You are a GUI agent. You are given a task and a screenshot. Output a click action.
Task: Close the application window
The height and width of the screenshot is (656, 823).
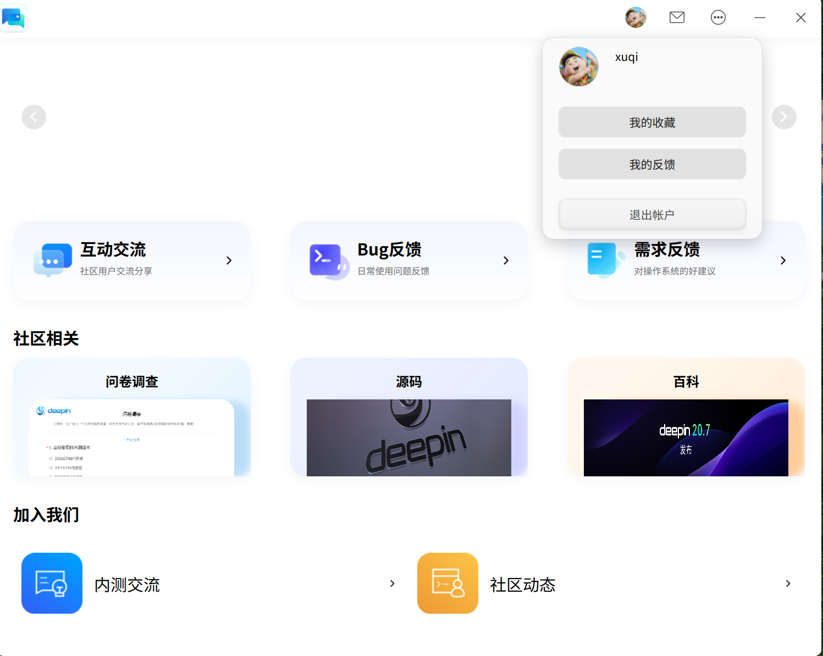(801, 18)
